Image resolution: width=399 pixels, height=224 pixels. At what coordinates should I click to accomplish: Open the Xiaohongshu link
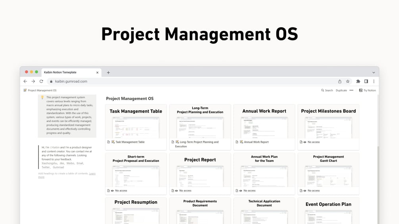click(49, 163)
